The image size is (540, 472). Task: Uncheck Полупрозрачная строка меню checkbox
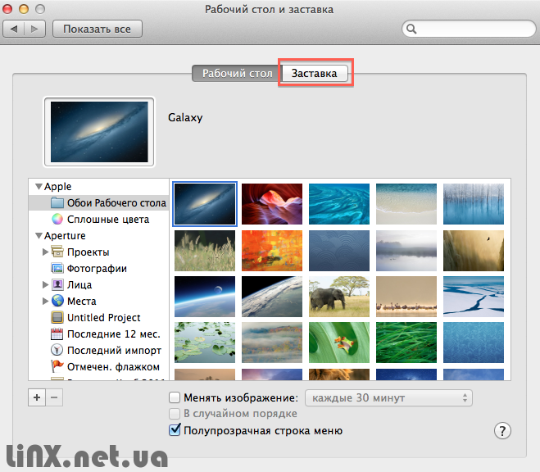175,430
